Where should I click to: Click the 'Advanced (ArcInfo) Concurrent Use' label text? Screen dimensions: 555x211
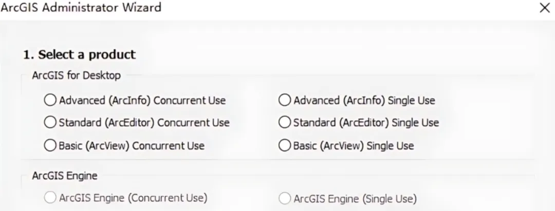click(142, 100)
